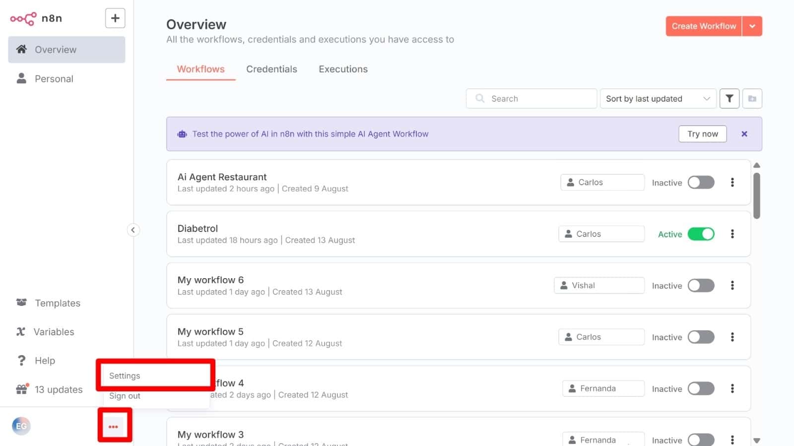794x446 pixels.
Task: Activate the Ai Agent Restaurant toggle
Action: click(x=701, y=182)
